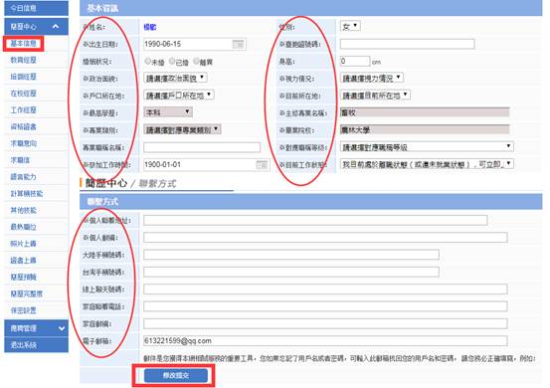
Task: Click the ID number input field
Action: tap(407, 44)
